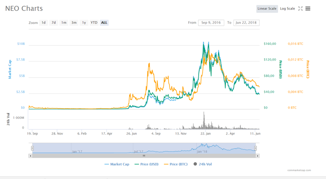Click the navigator right scroll arrow

[258, 155]
